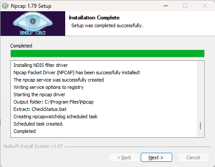Click the disabled Back button
Viewport: 215px width, 167px height.
[x=124, y=158]
